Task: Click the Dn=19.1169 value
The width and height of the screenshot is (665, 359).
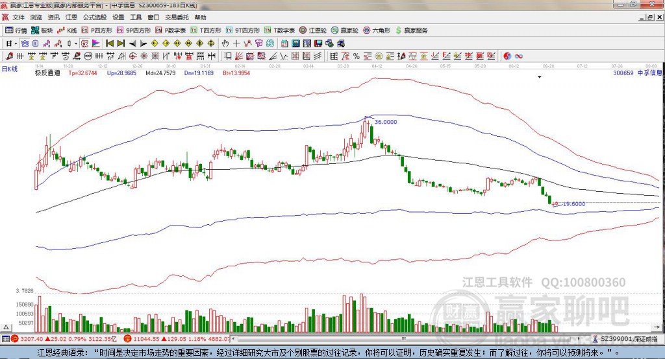Action: point(199,73)
